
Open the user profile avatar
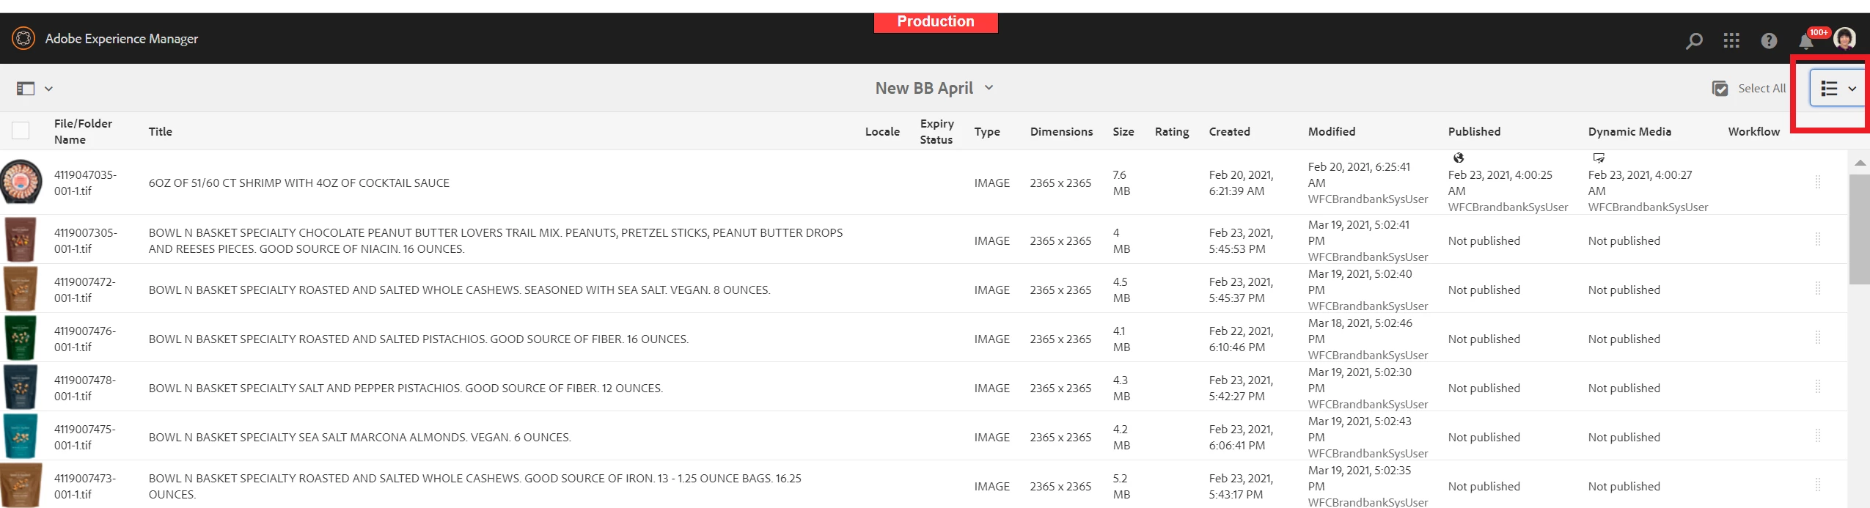pyautogui.click(x=1845, y=38)
